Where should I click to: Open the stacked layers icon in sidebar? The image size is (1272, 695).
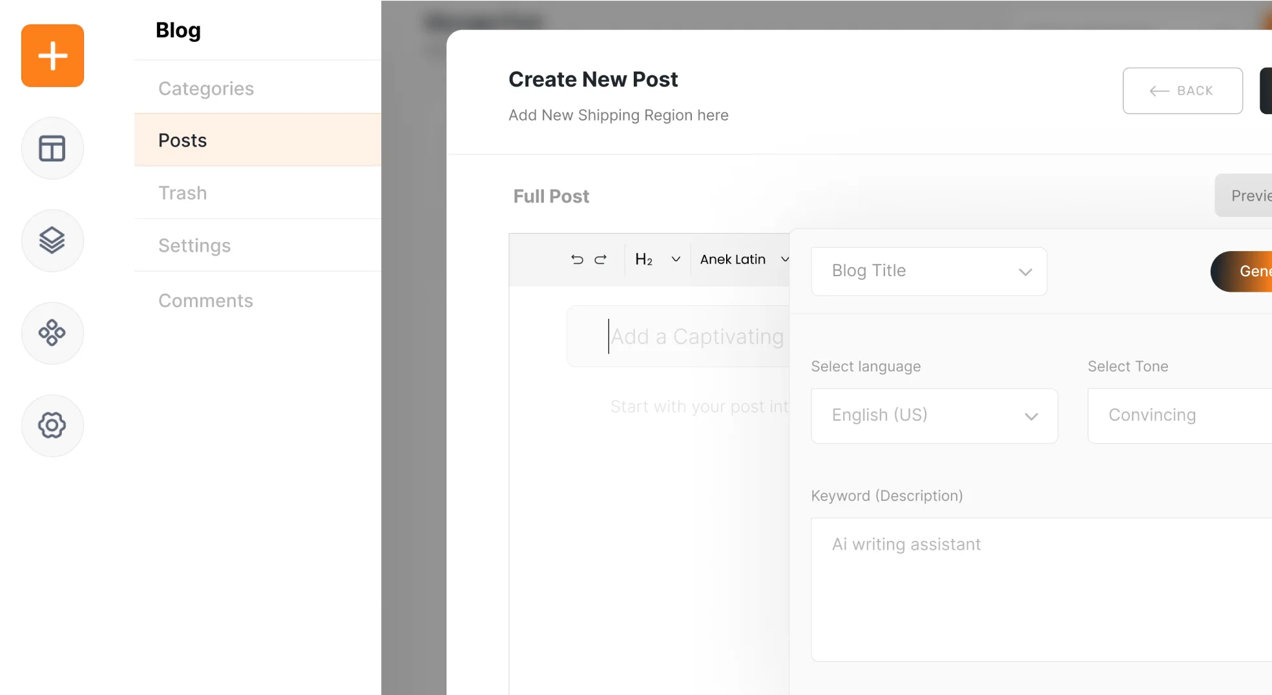click(x=52, y=241)
